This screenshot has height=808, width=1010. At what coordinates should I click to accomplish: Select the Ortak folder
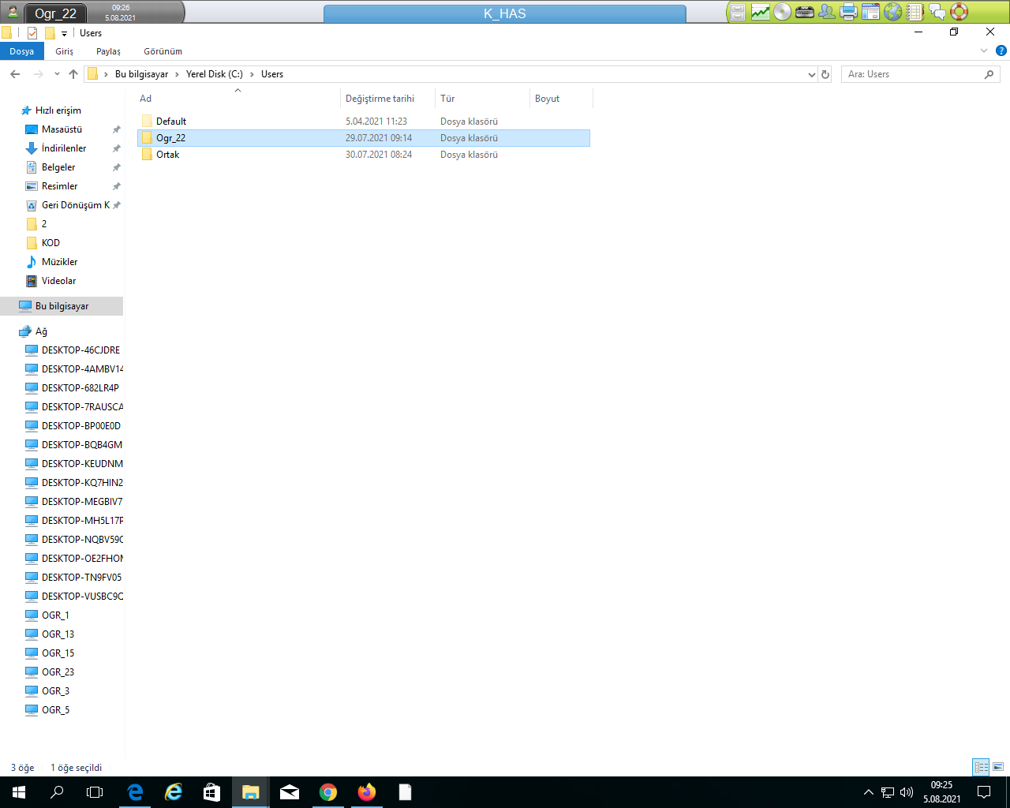click(x=363, y=155)
